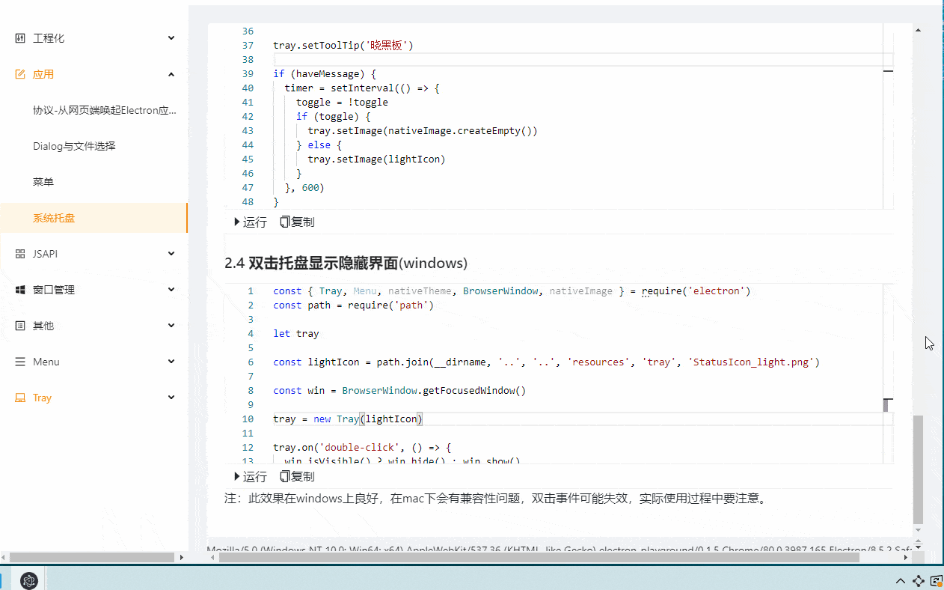Click the Menu hamburger icon in sidebar
The height and width of the screenshot is (590, 944).
tap(20, 362)
